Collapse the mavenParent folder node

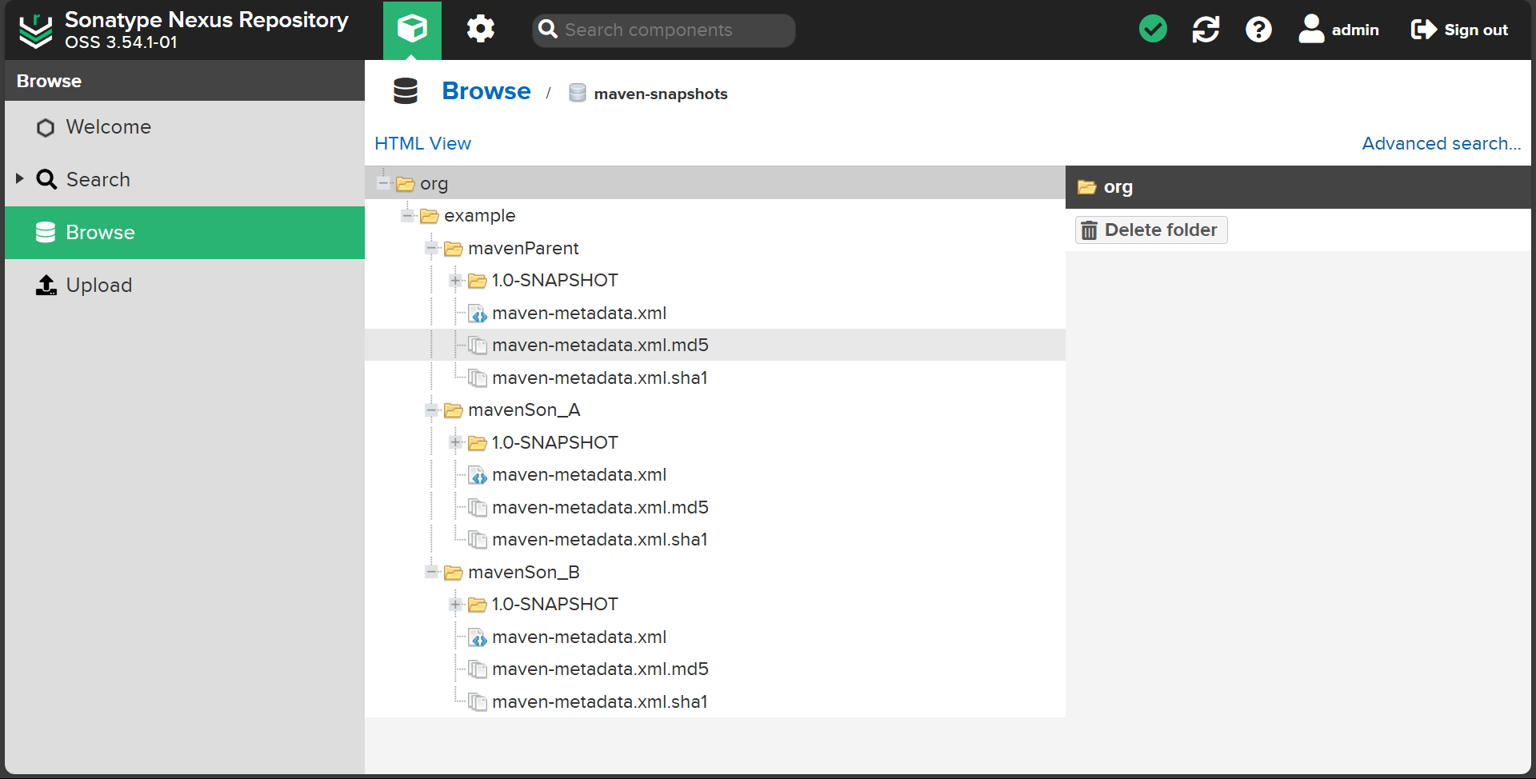[432, 249]
